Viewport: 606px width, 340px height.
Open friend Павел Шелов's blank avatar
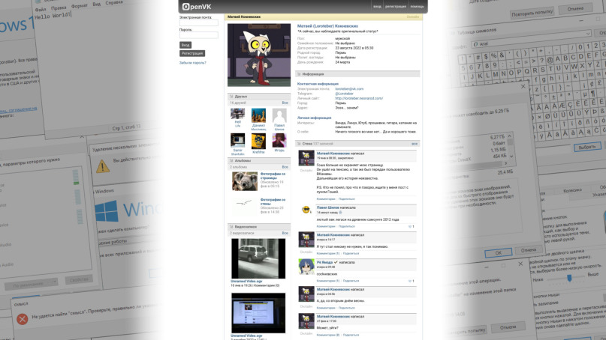[x=279, y=115]
